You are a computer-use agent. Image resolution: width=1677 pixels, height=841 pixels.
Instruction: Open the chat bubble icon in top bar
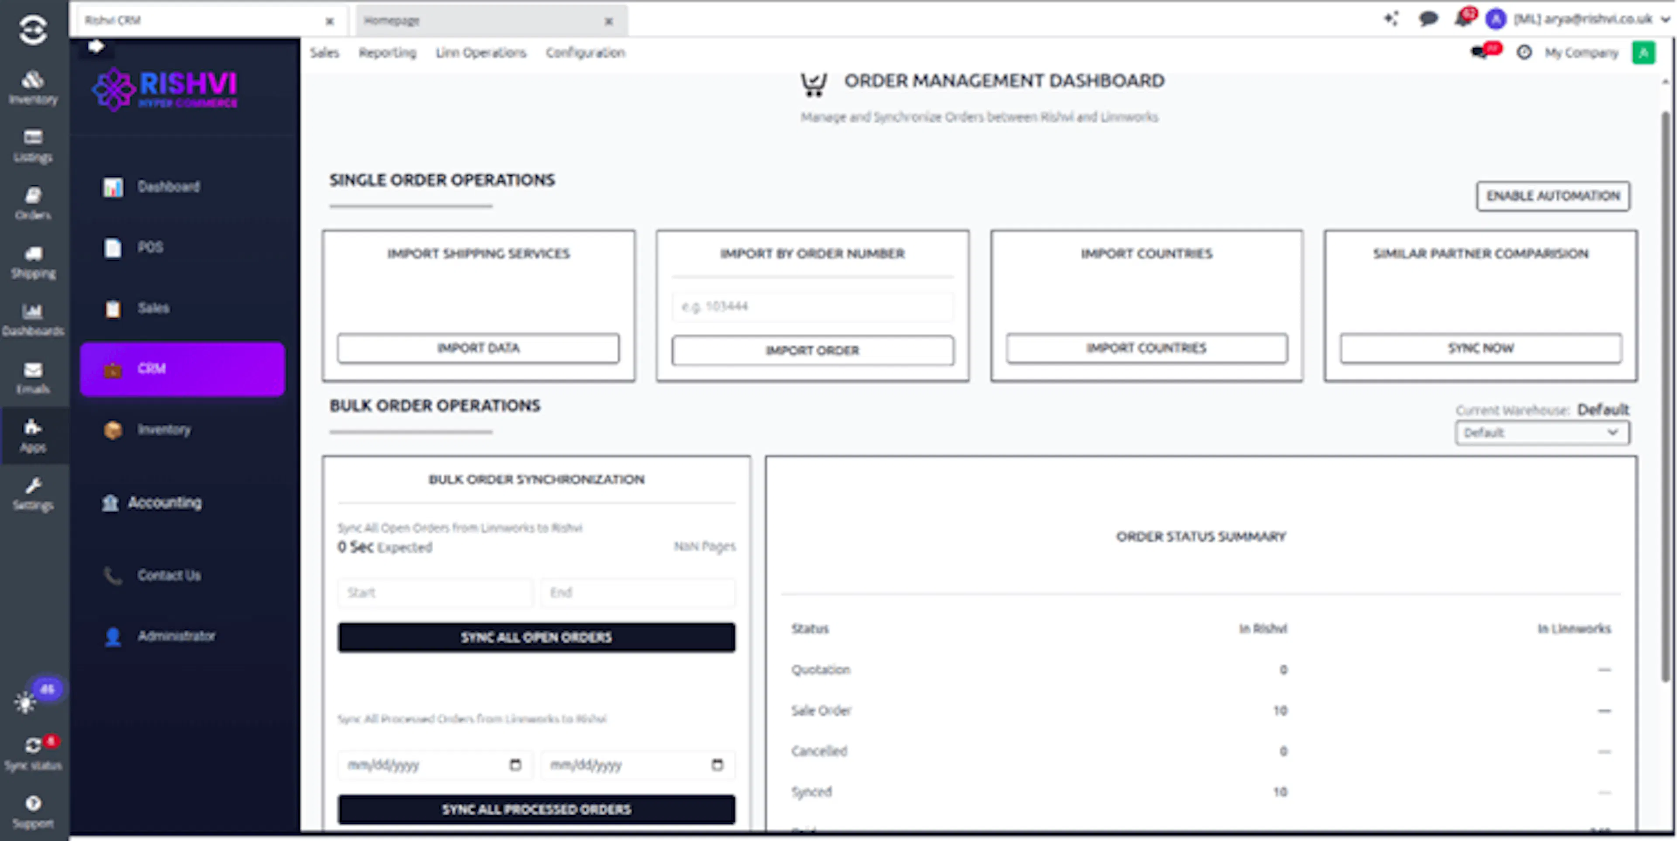coord(1428,19)
